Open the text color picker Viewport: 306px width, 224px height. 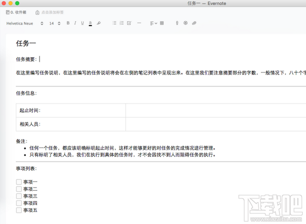tap(90, 23)
